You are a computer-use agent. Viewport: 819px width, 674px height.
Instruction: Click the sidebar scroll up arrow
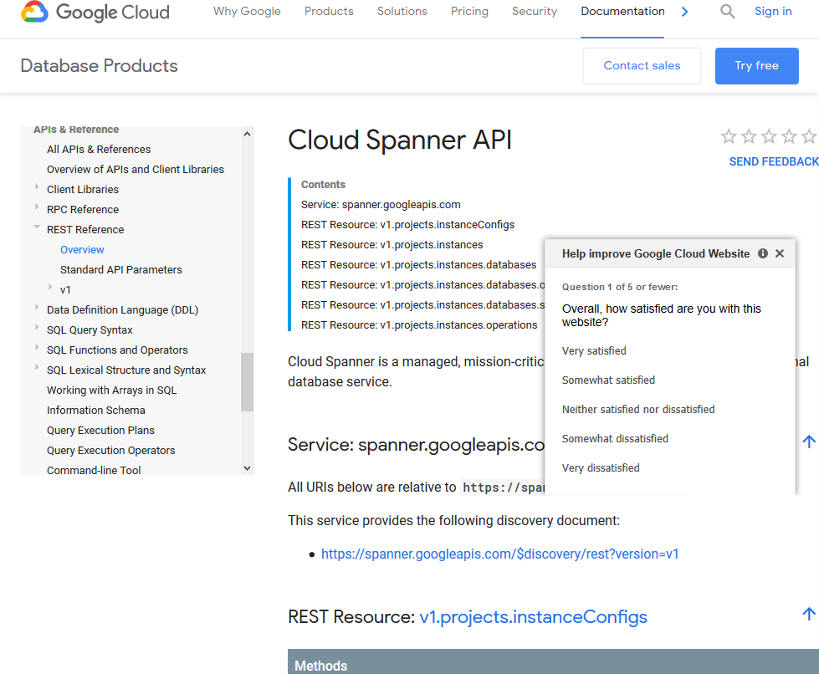coord(247,134)
